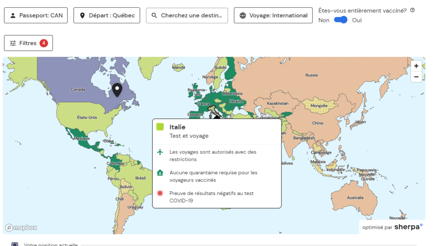Click the destination search field

click(x=187, y=16)
